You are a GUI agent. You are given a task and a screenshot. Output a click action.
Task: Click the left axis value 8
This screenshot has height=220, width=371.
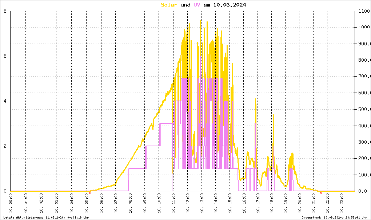tap(5, 11)
